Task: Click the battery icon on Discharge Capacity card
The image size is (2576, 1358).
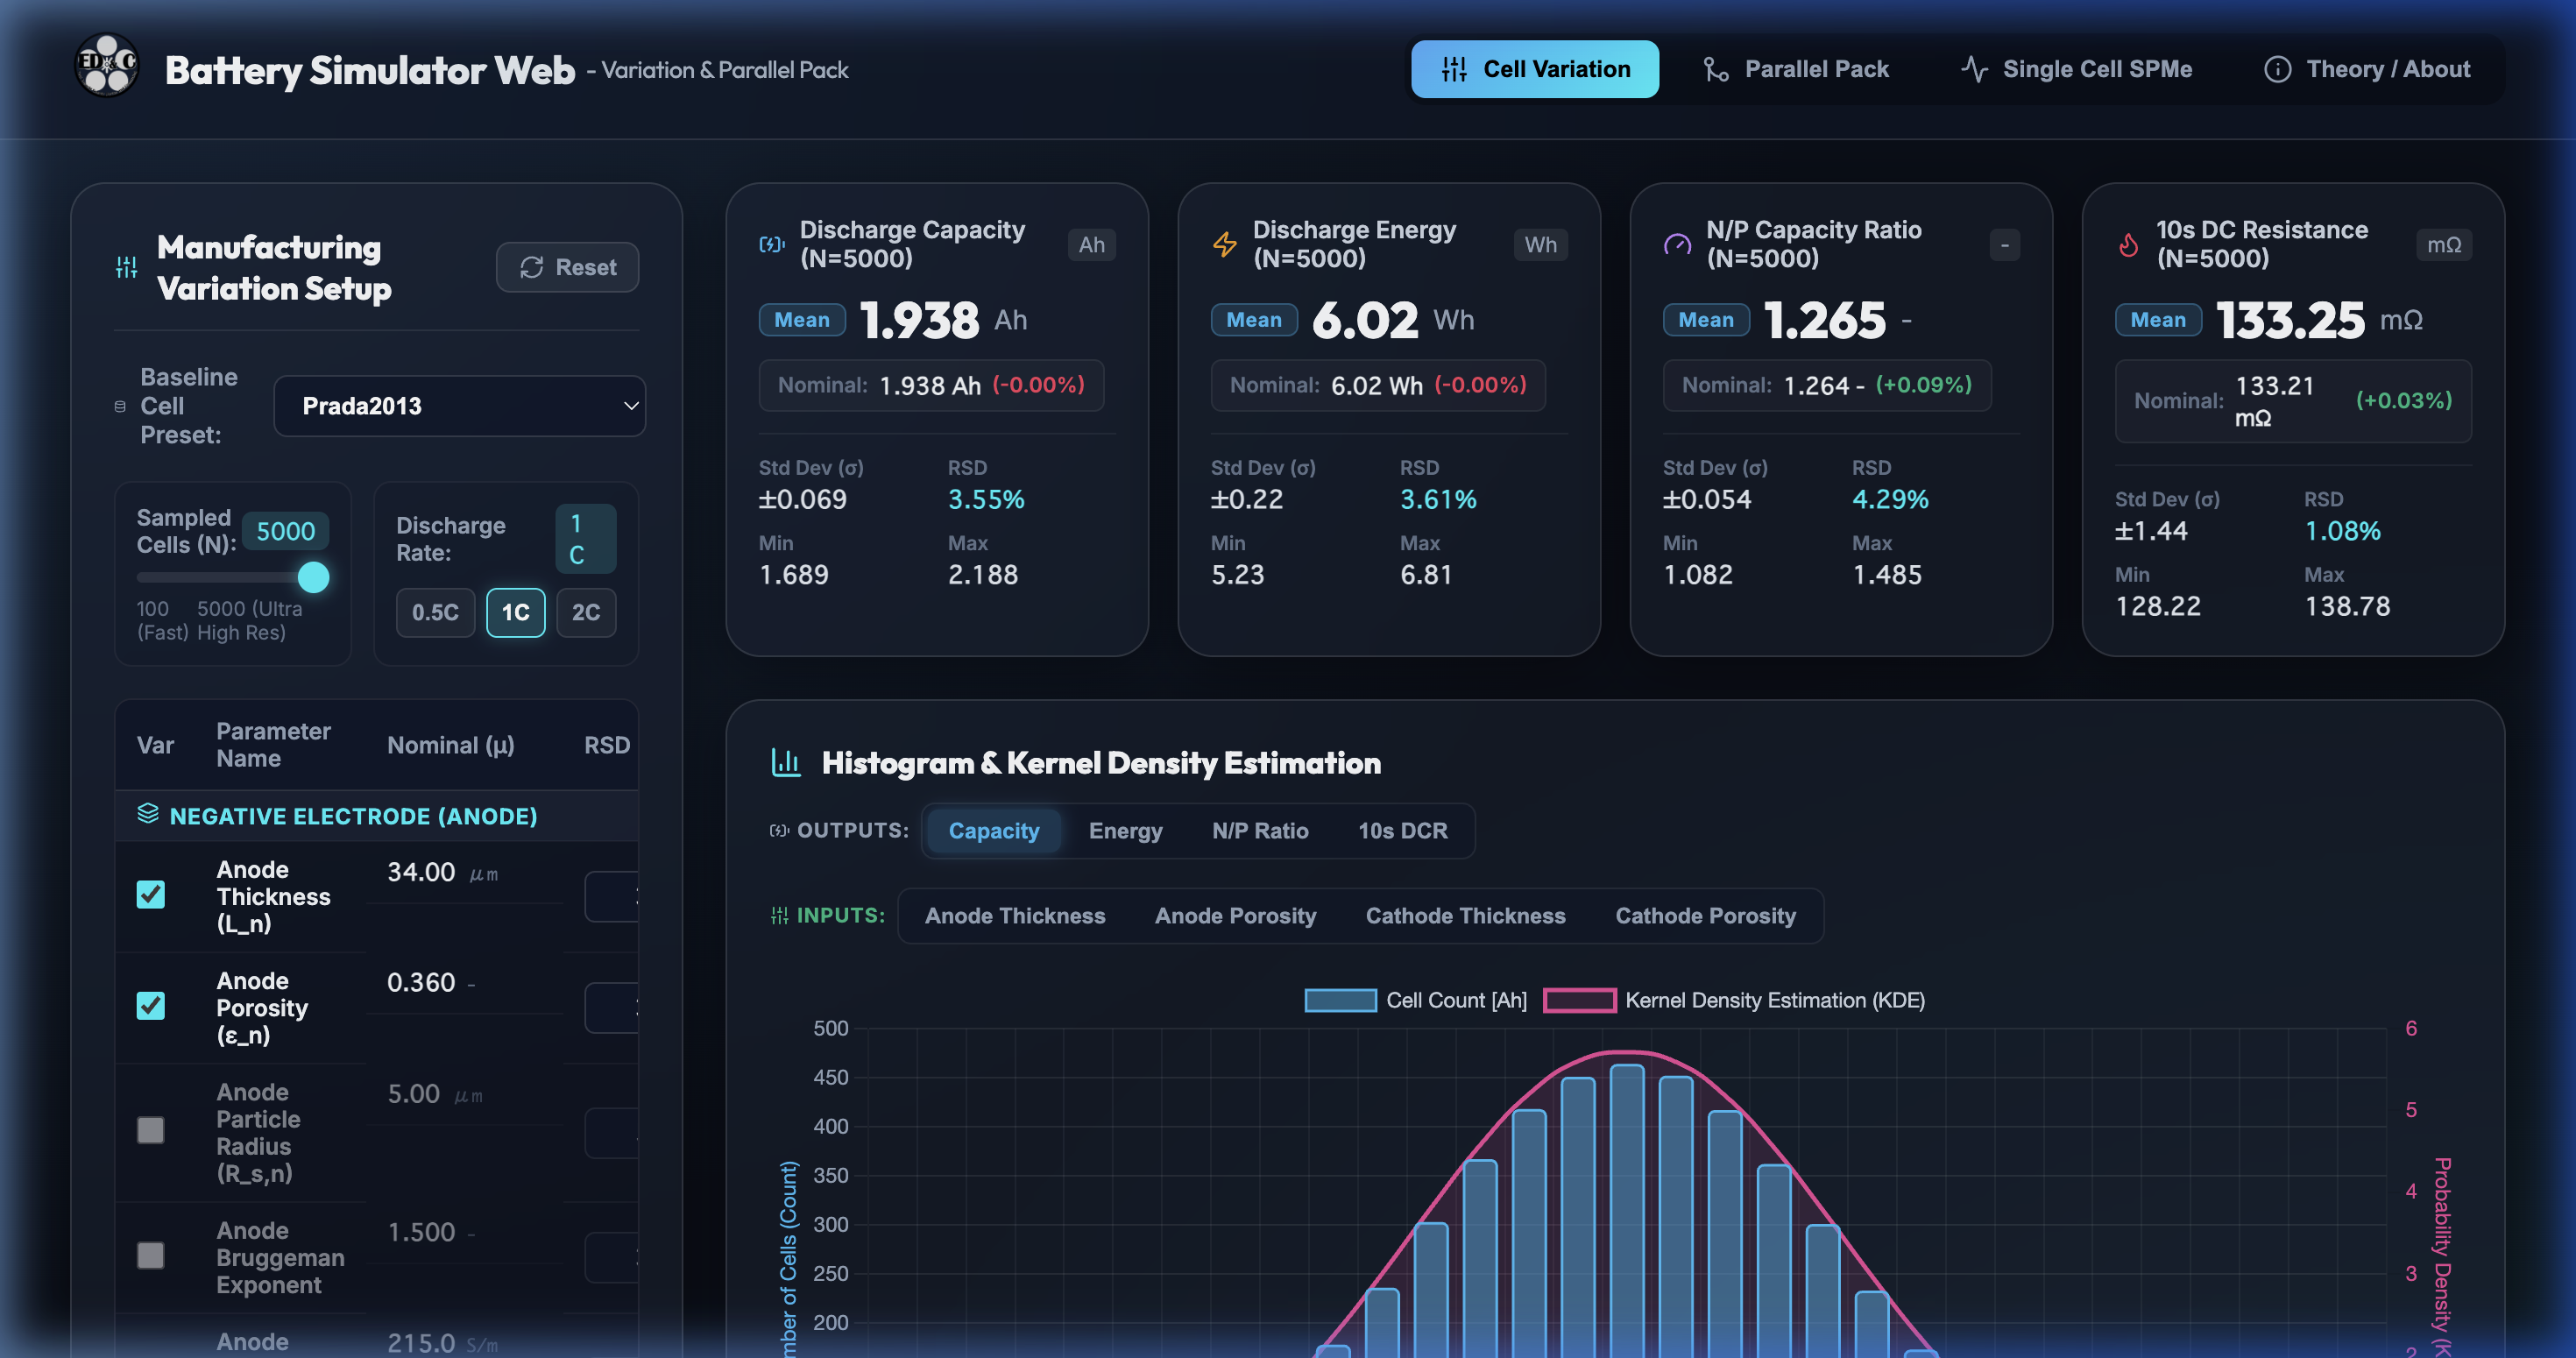Action: click(772, 244)
